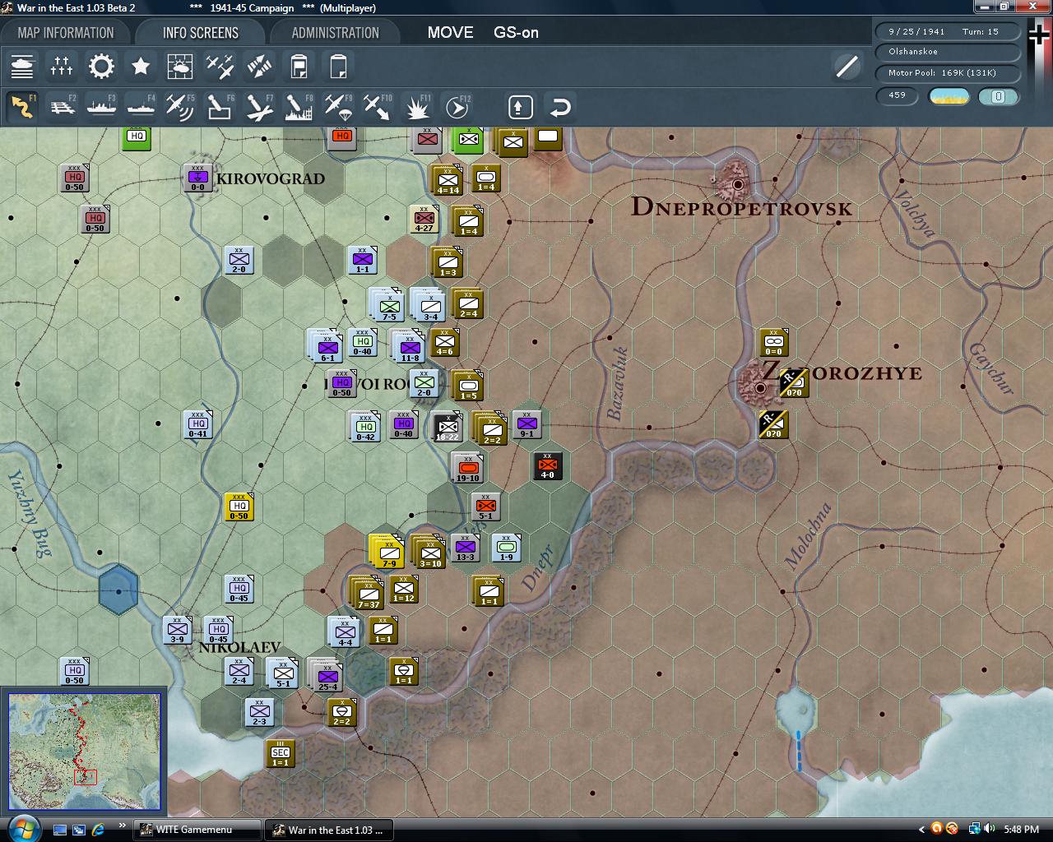This screenshot has height=842, width=1053.
Task: Select the 13-3 purple unit counter
Action: point(465,548)
